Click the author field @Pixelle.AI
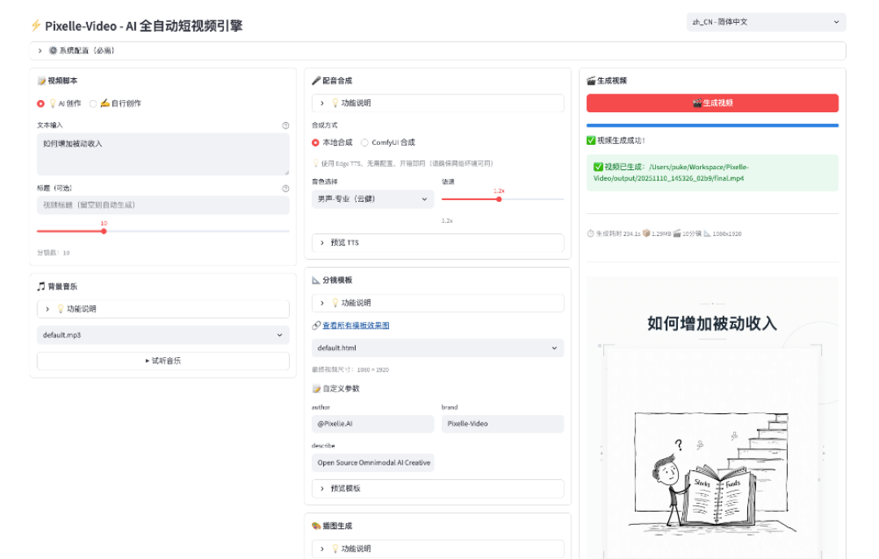 pos(373,424)
